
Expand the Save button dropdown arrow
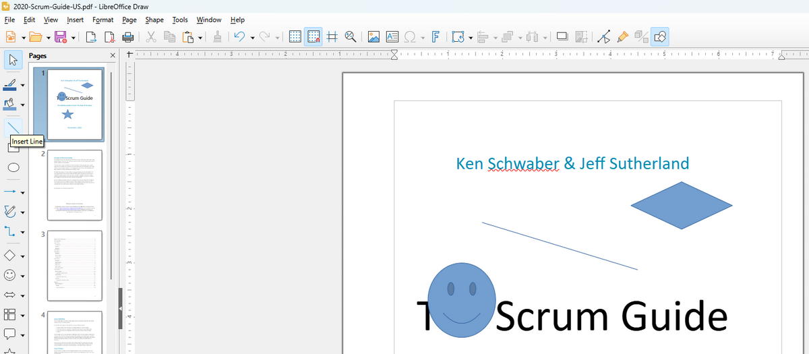[x=73, y=37]
